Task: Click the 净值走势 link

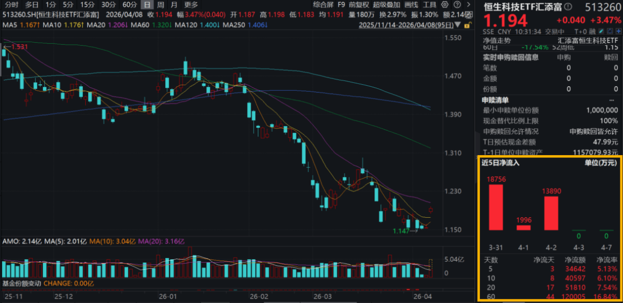Action: [496, 40]
